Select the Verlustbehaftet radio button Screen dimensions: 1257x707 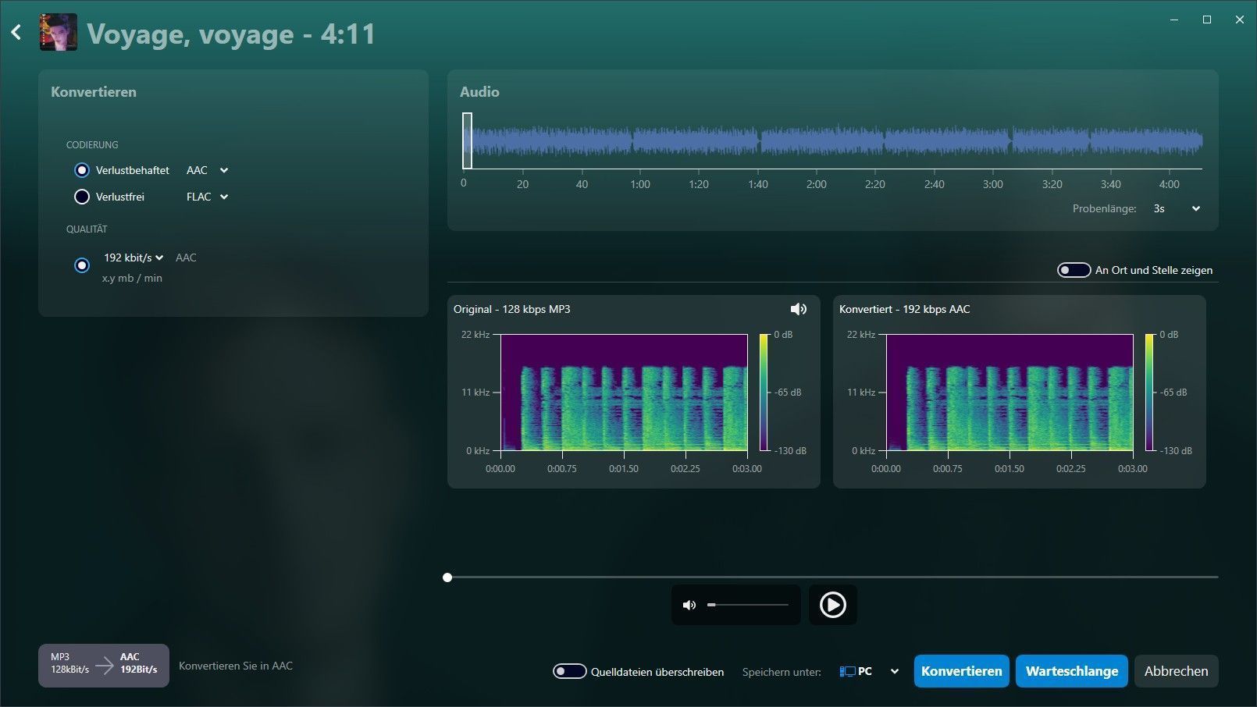click(82, 170)
